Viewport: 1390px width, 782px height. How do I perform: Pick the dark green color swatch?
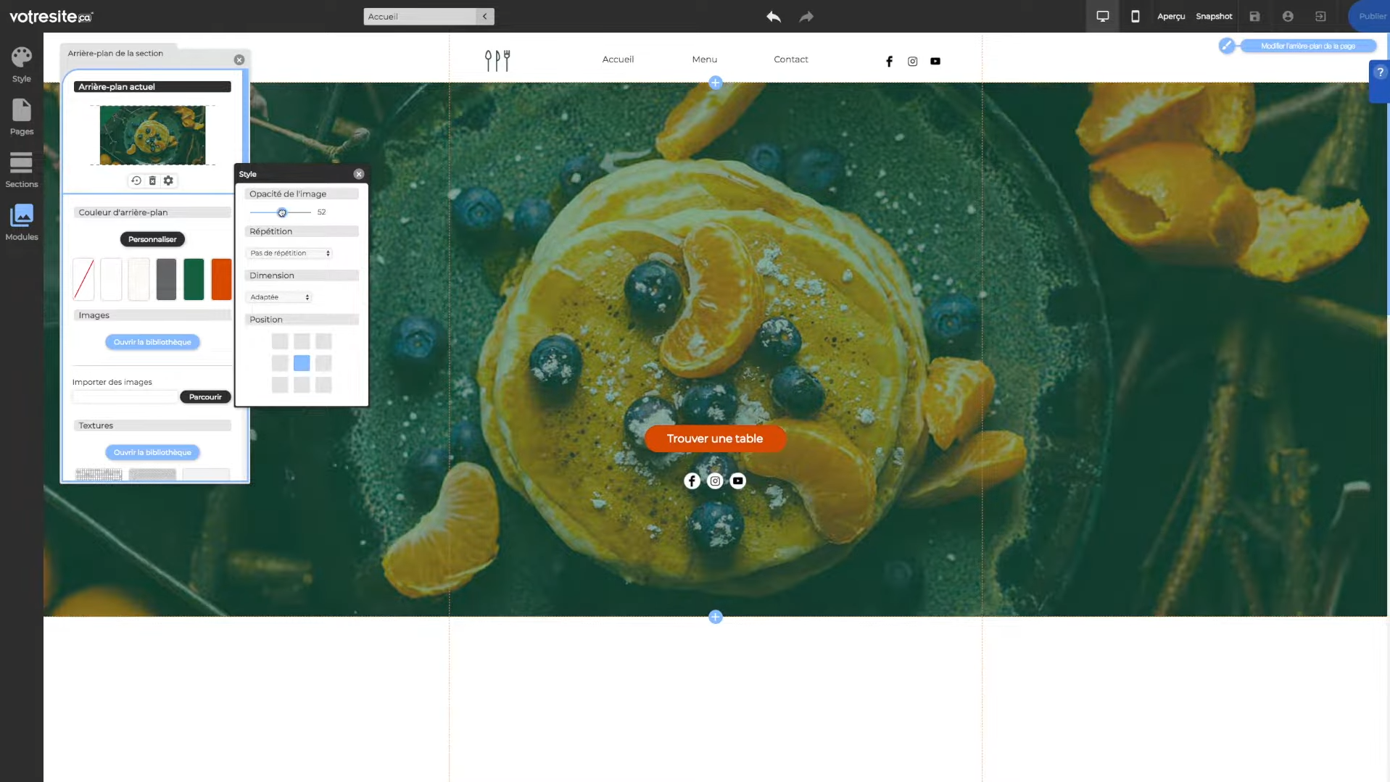click(194, 279)
